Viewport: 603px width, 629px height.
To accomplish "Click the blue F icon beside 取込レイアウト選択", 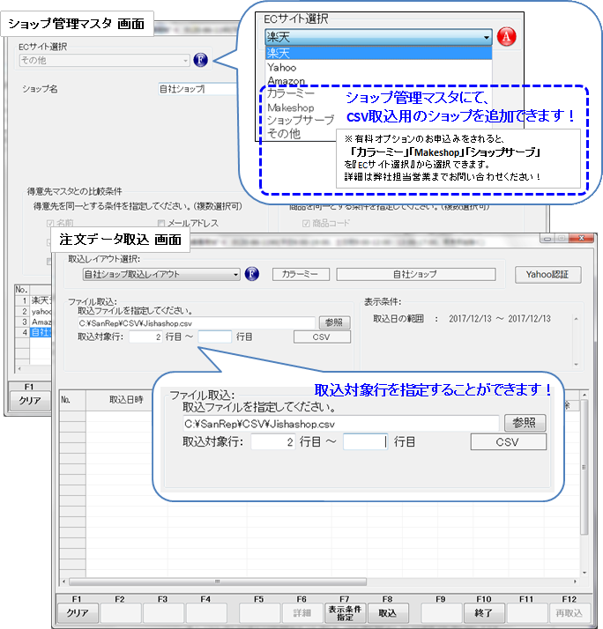I will coord(252,274).
